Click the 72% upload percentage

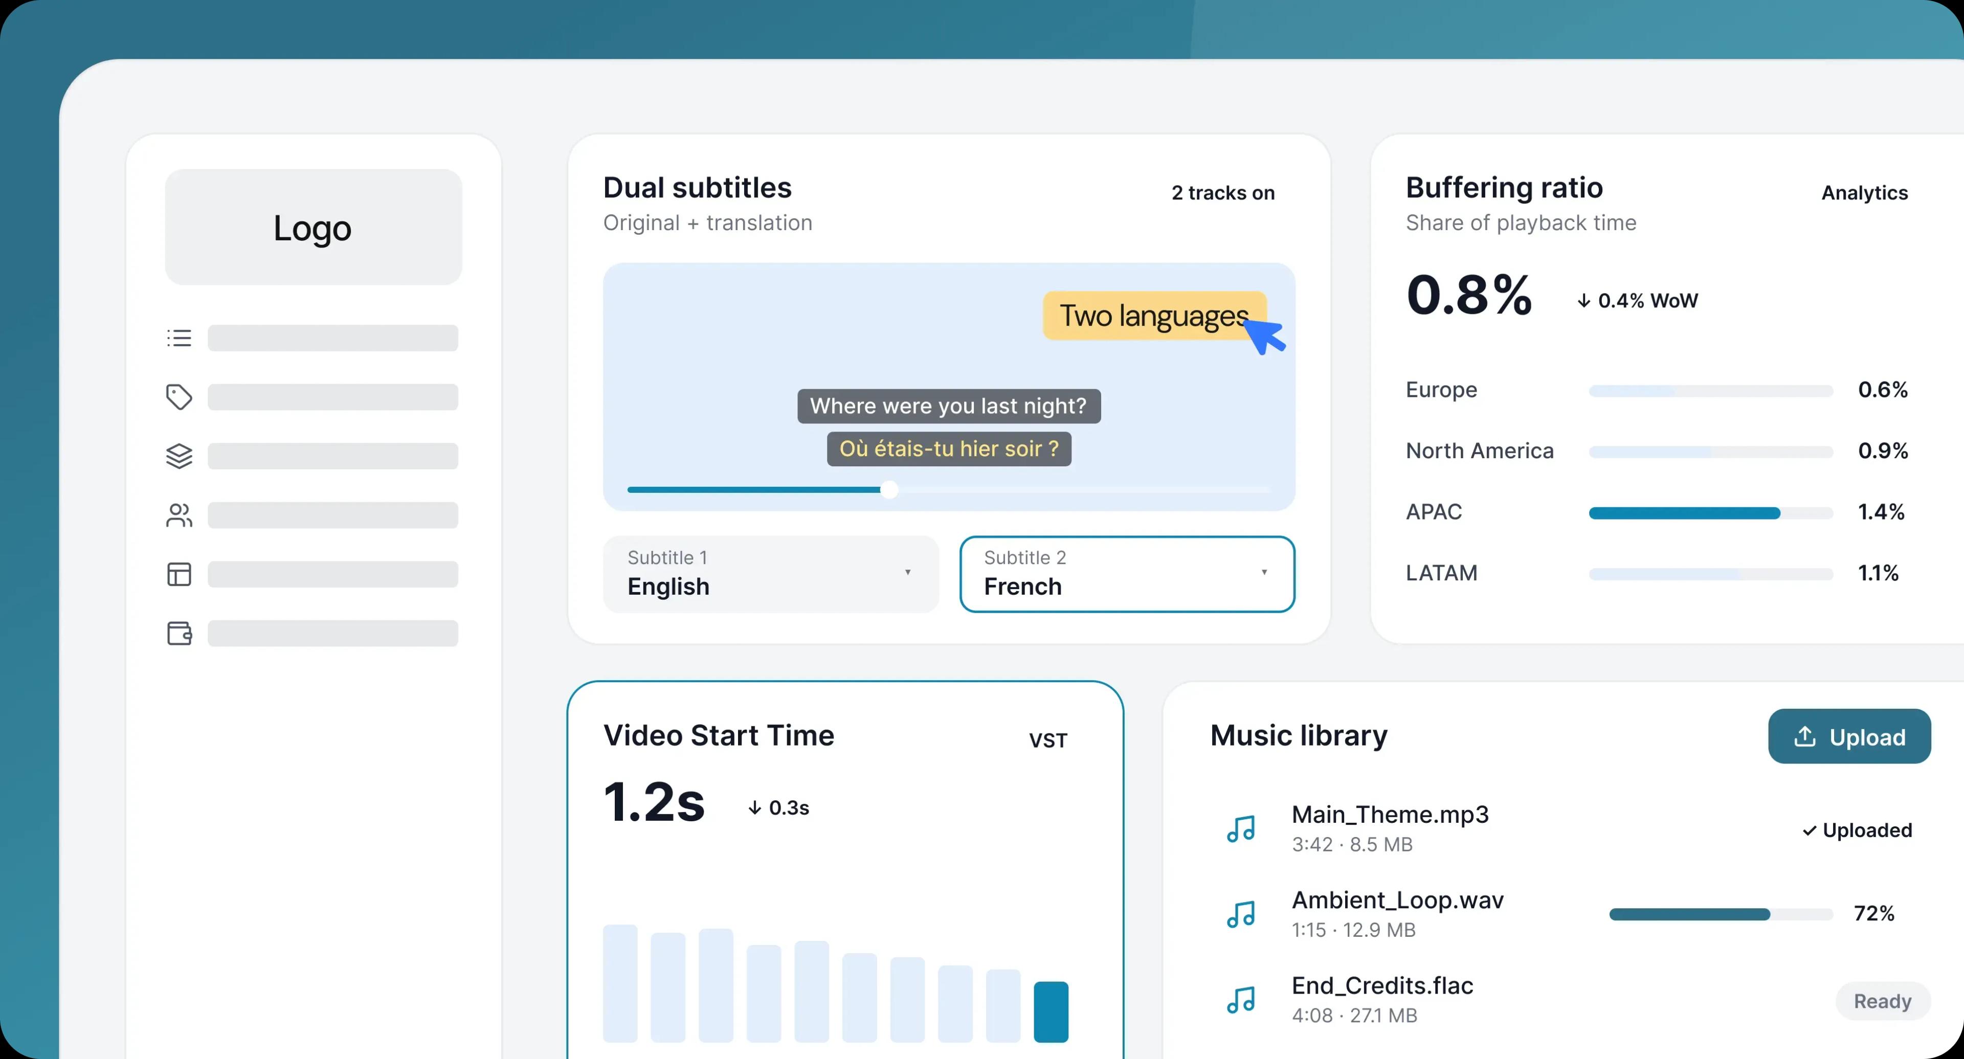pos(1874,913)
